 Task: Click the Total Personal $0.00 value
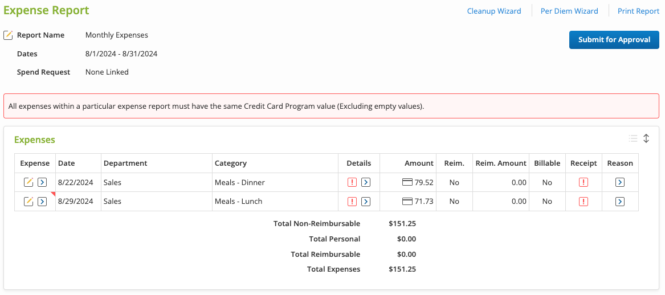(406, 239)
